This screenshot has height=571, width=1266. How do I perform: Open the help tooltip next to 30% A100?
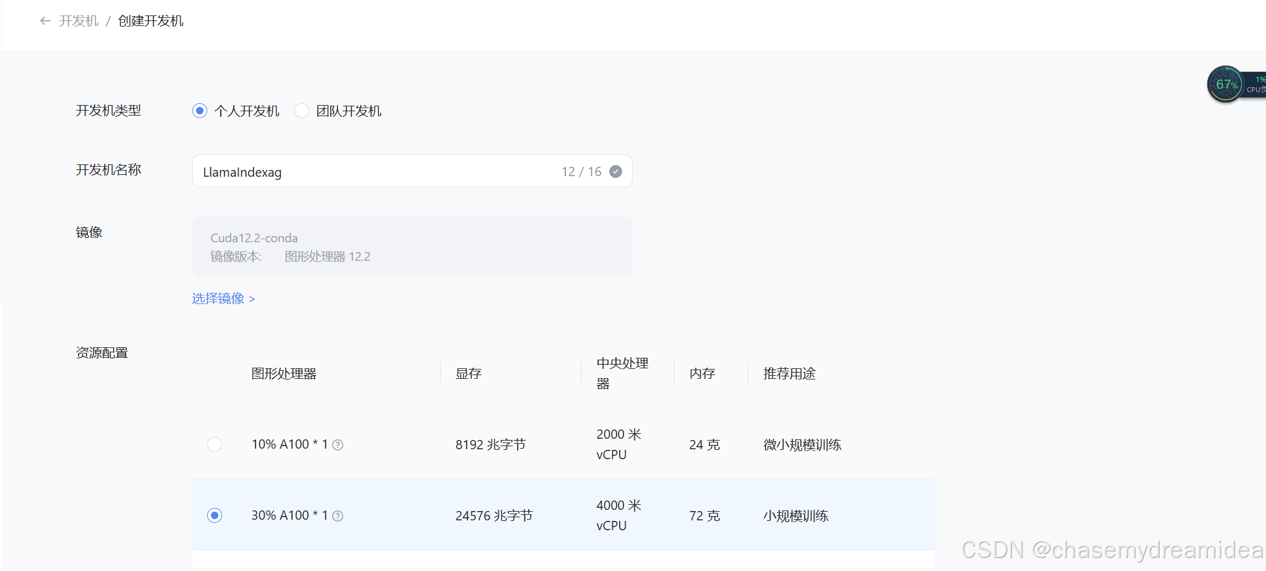coord(338,515)
